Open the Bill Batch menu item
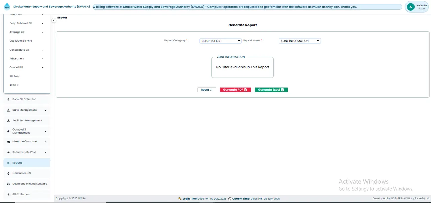The width and height of the screenshot is (431, 203). 15,76
